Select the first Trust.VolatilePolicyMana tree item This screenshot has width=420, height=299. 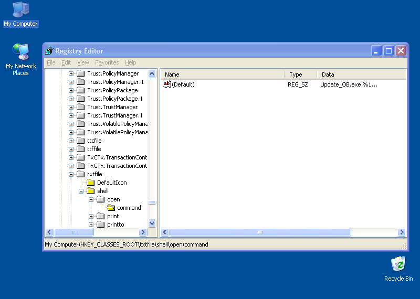(x=117, y=124)
